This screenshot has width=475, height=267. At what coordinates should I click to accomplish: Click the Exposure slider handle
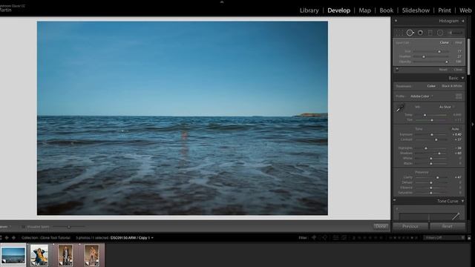click(x=432, y=134)
